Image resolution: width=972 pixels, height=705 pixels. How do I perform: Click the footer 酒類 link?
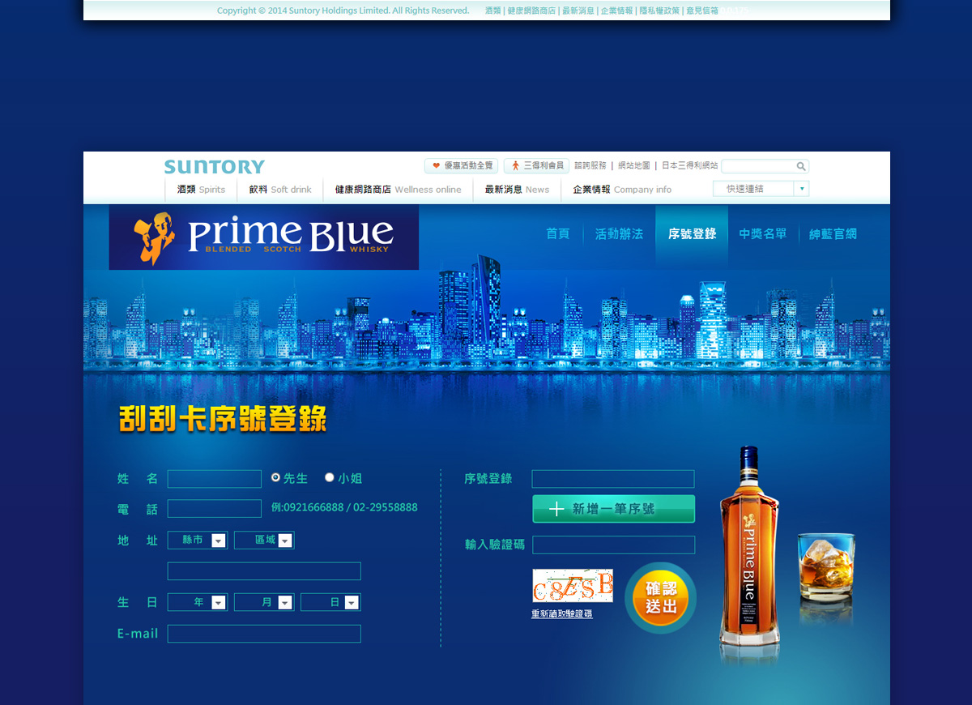(x=492, y=11)
